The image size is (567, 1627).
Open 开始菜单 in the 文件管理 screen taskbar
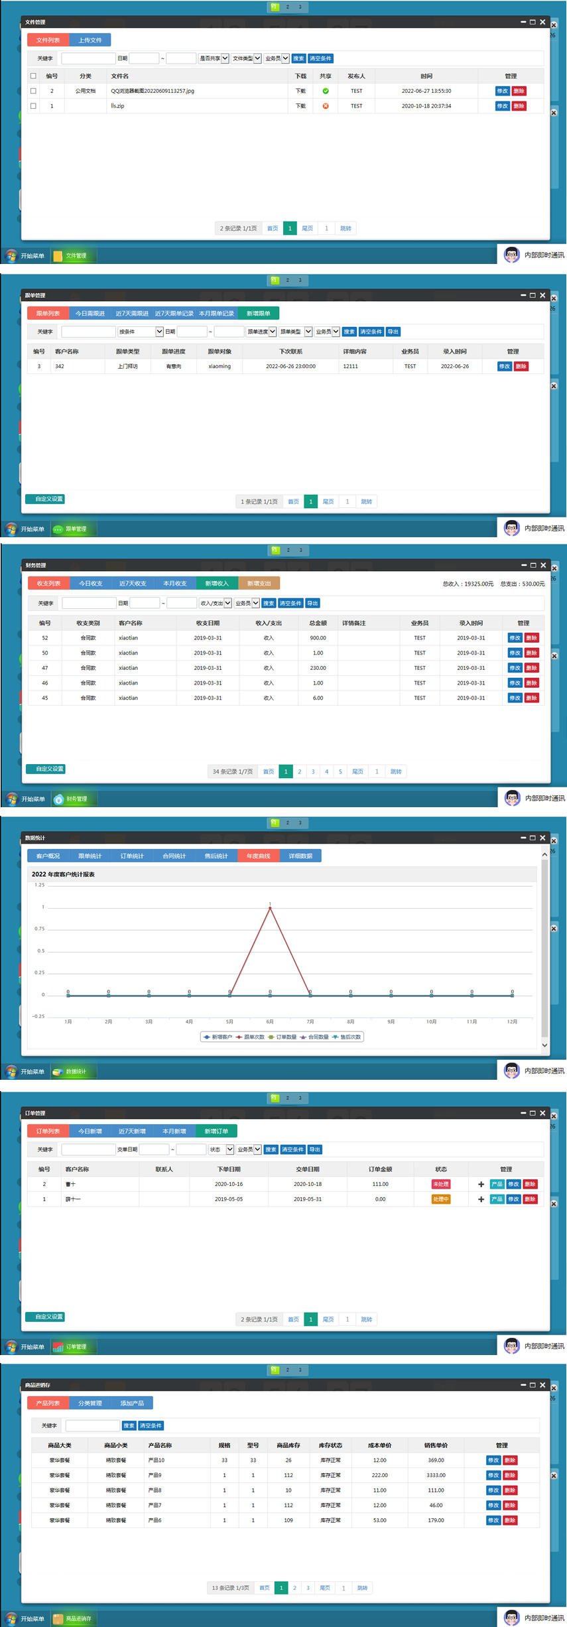coord(25,256)
